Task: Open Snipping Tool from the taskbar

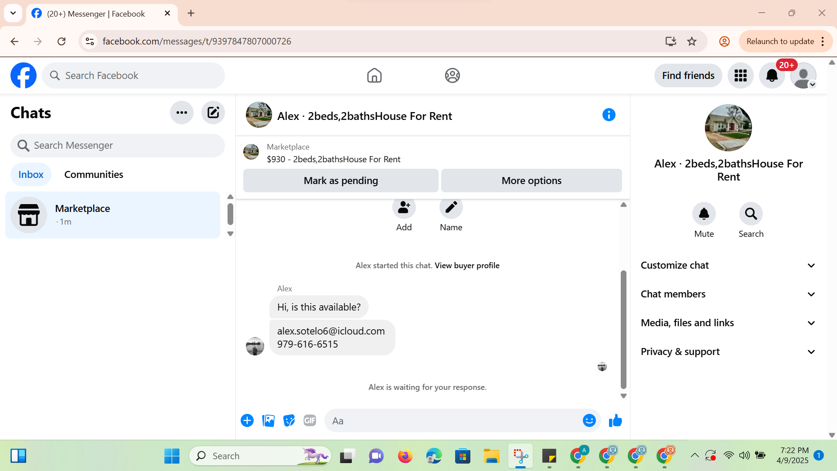Action: [520, 456]
